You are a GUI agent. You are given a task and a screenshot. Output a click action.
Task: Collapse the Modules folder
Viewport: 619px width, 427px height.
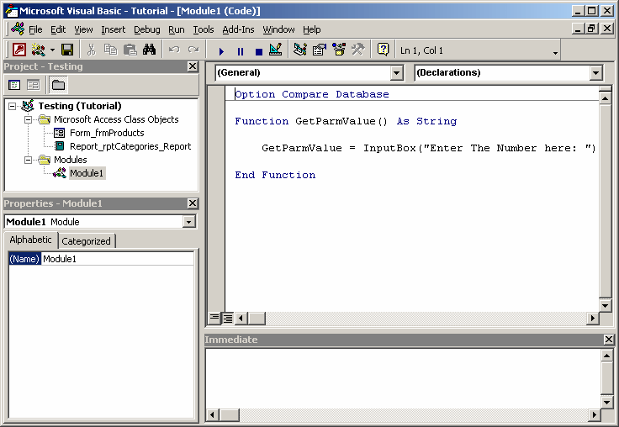[x=28, y=160]
